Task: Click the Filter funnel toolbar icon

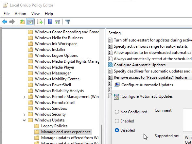Action: click(68, 22)
